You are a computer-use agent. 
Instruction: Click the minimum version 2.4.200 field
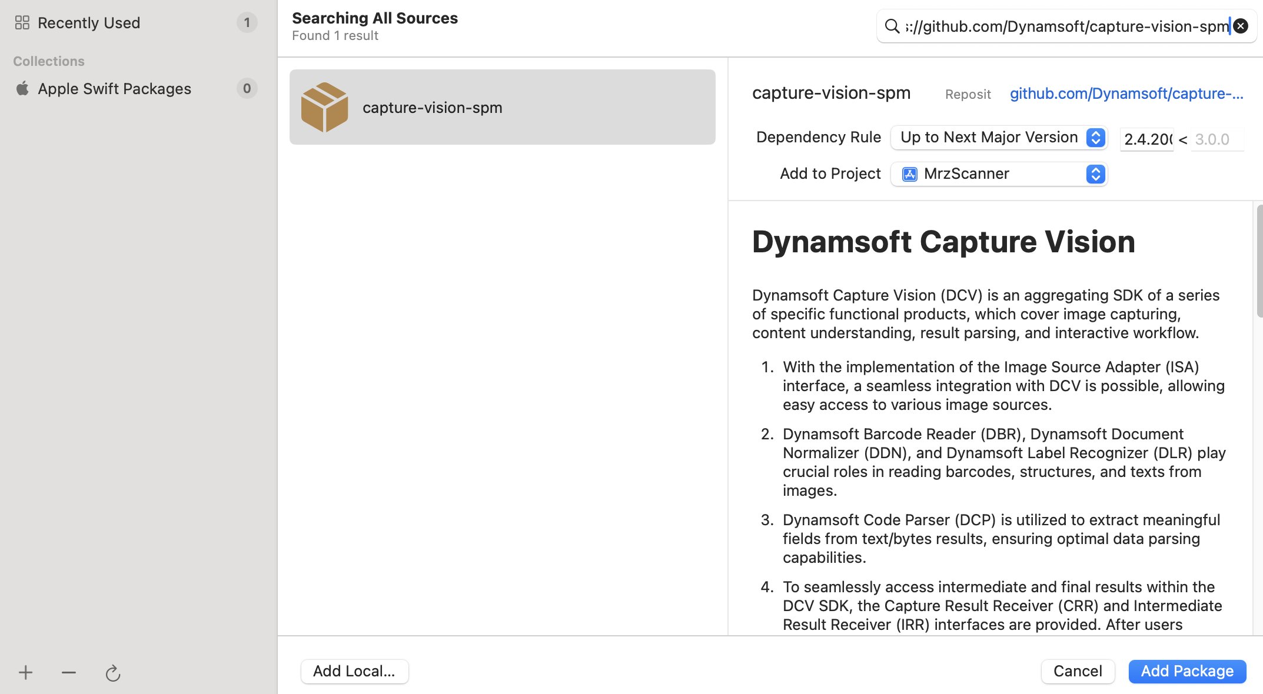(x=1146, y=139)
